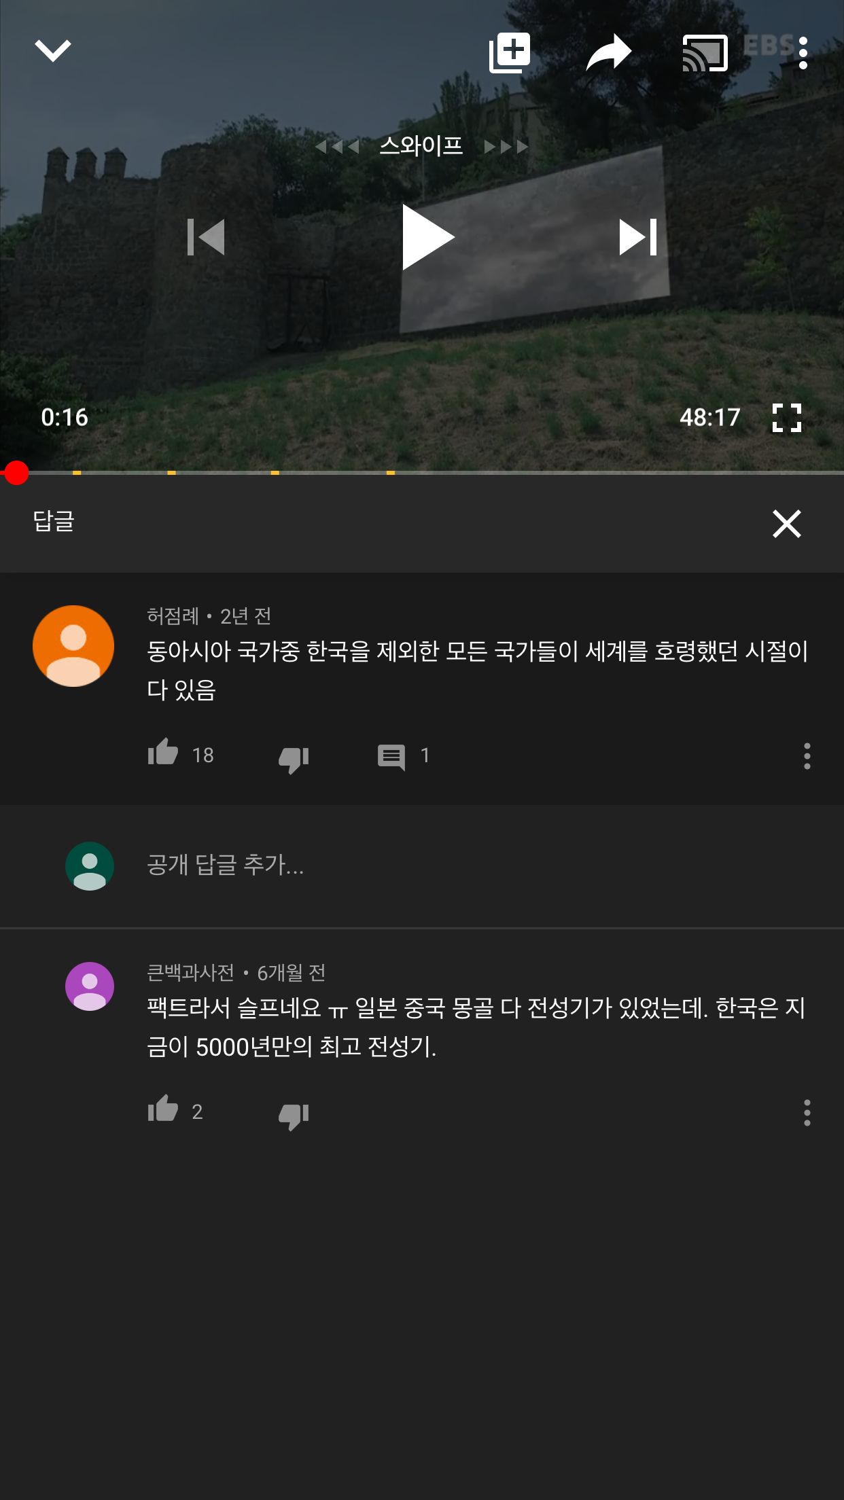This screenshot has width=844, height=1500.
Task: Tap the reply count icon on 허점례's comment
Action: point(391,757)
